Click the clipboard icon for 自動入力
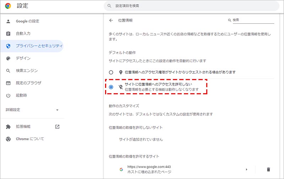The width and height of the screenshot is (284, 179). tap(9, 34)
